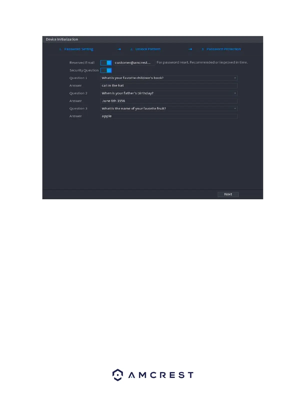Click the 'For password reset' hint text
The image size is (306, 396).
(x=202, y=62)
